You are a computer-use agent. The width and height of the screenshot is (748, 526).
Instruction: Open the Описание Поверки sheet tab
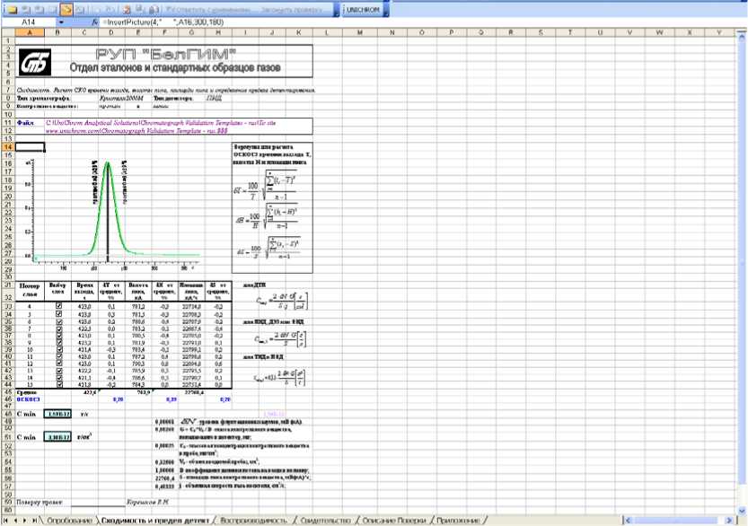coord(393,521)
